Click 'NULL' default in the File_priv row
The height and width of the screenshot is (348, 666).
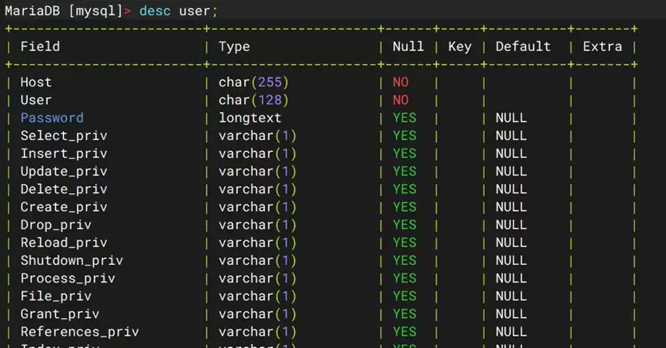511,296
